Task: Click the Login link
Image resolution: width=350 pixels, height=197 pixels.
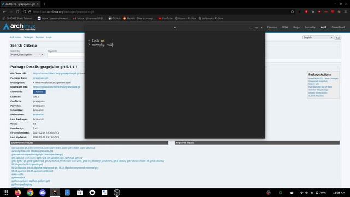Action: point(49,37)
